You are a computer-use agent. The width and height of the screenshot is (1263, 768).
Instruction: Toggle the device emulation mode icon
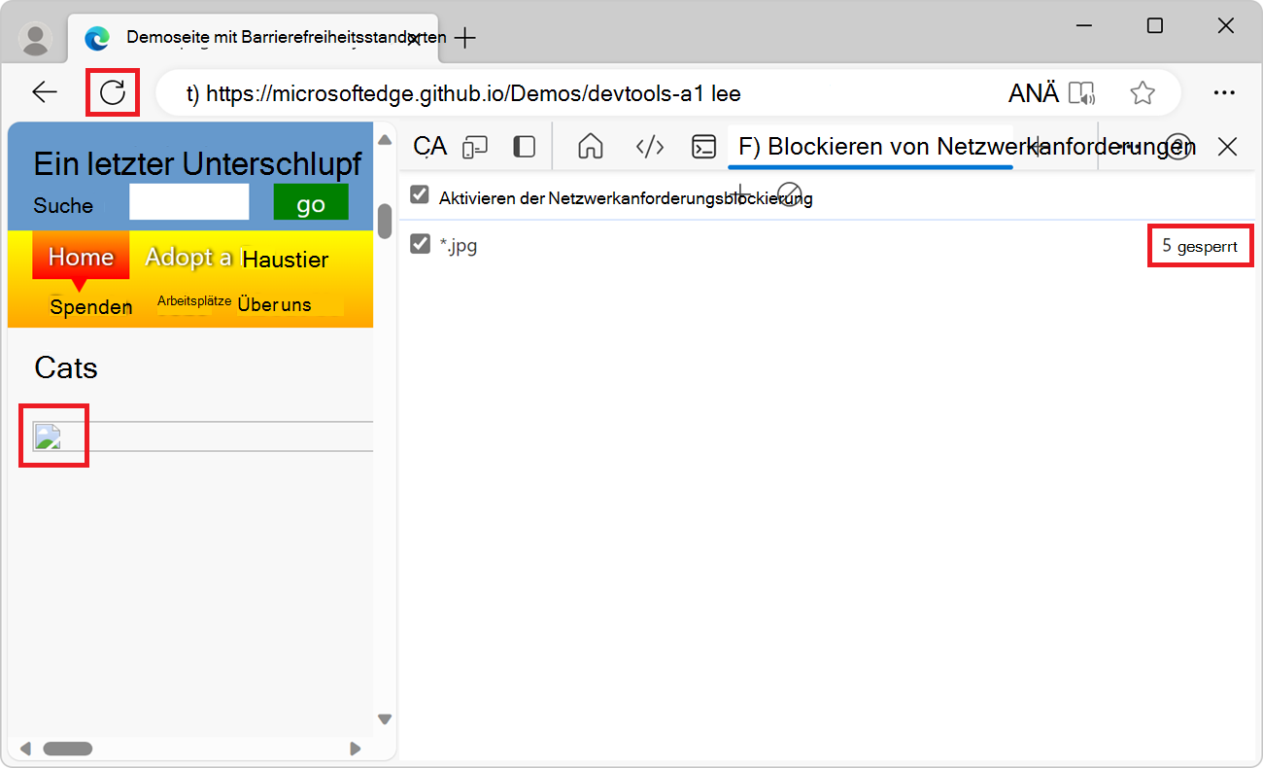click(x=475, y=146)
